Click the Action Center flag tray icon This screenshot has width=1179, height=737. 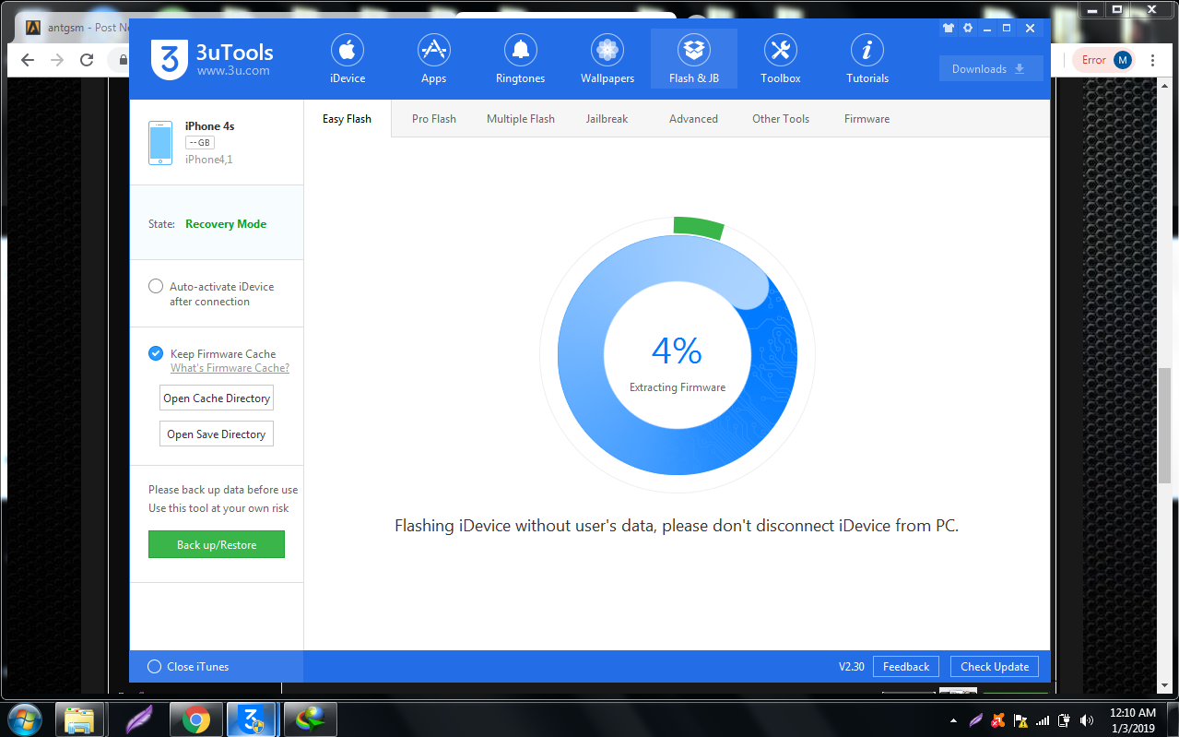(x=1020, y=719)
